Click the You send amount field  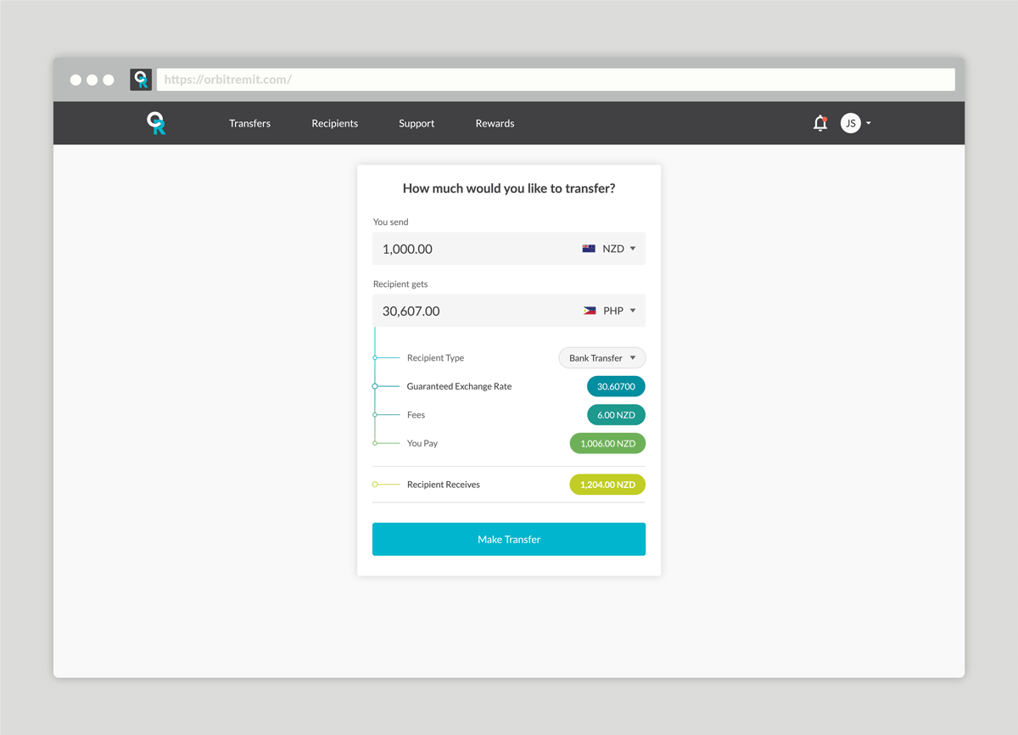[x=509, y=249]
